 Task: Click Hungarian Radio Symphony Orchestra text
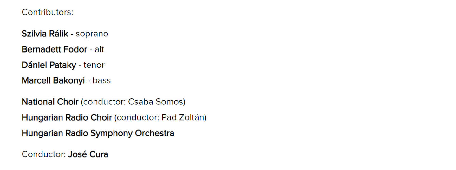click(x=98, y=133)
